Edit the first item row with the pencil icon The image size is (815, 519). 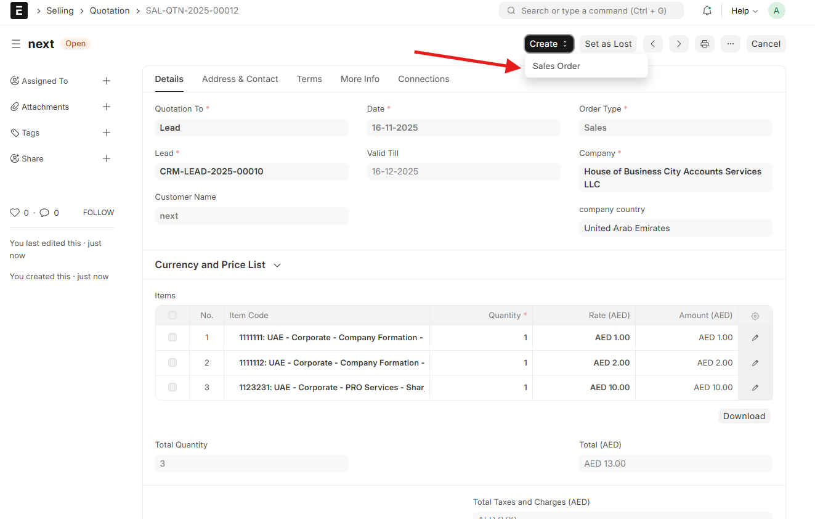(x=755, y=337)
